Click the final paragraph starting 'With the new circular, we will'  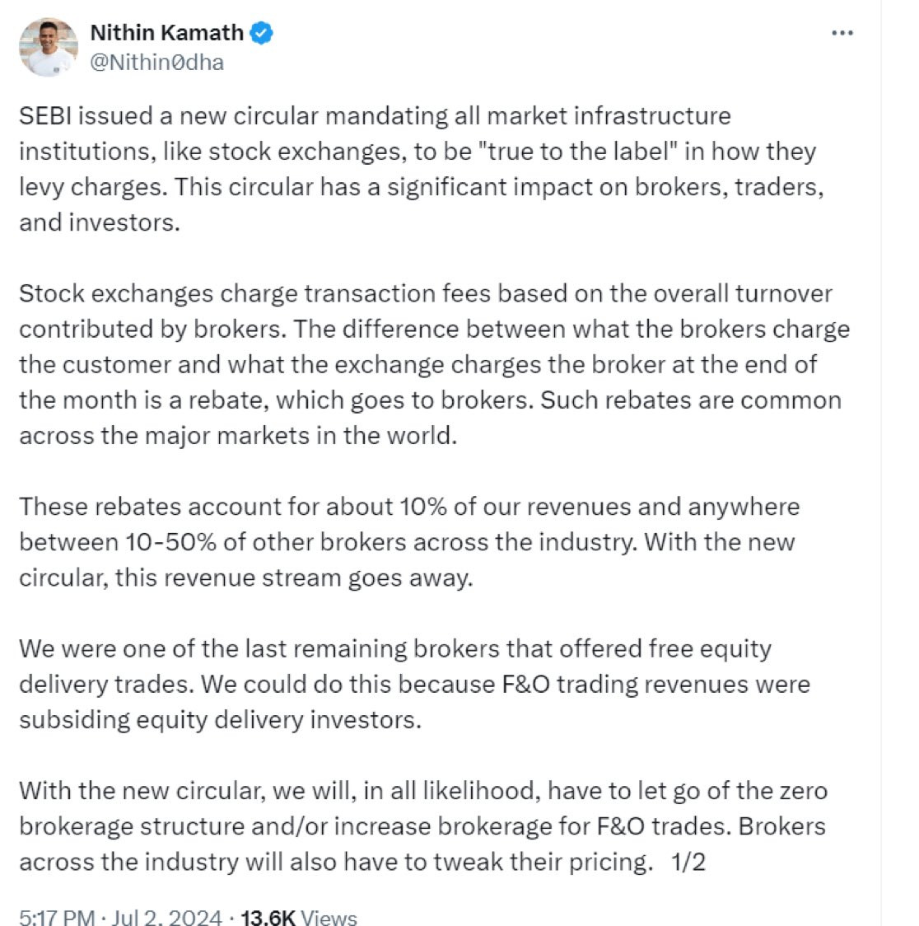[420, 826]
